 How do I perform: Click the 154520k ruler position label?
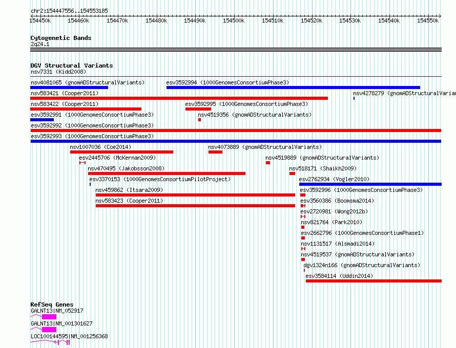(x=312, y=20)
